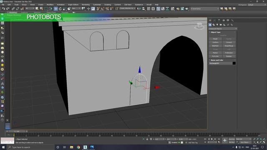Click the Conform object type button
Image resolution: width=267 pixels, height=150 pixels.
coord(215,42)
